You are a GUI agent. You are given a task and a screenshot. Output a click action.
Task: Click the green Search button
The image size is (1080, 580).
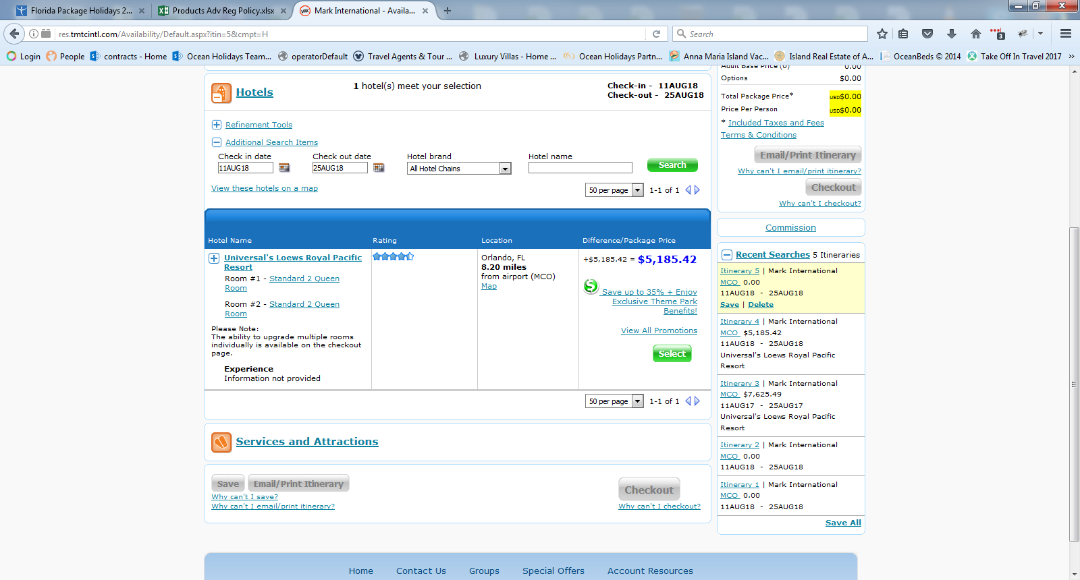tap(672, 165)
